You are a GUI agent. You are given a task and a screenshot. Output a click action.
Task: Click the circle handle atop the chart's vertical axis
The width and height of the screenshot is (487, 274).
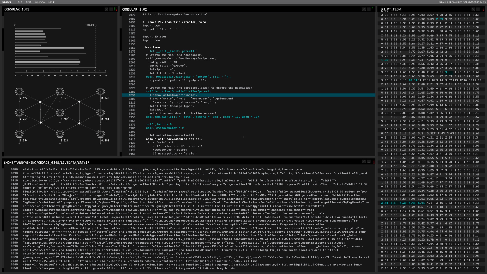[15, 25]
